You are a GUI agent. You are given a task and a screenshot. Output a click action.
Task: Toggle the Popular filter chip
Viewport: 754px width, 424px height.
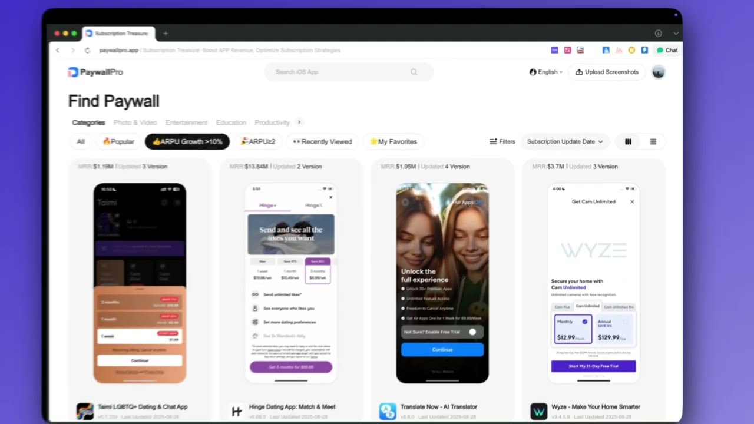[118, 141]
